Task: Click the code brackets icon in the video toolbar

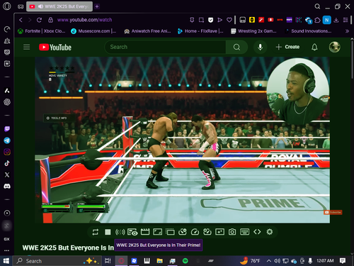Action: coord(257,232)
